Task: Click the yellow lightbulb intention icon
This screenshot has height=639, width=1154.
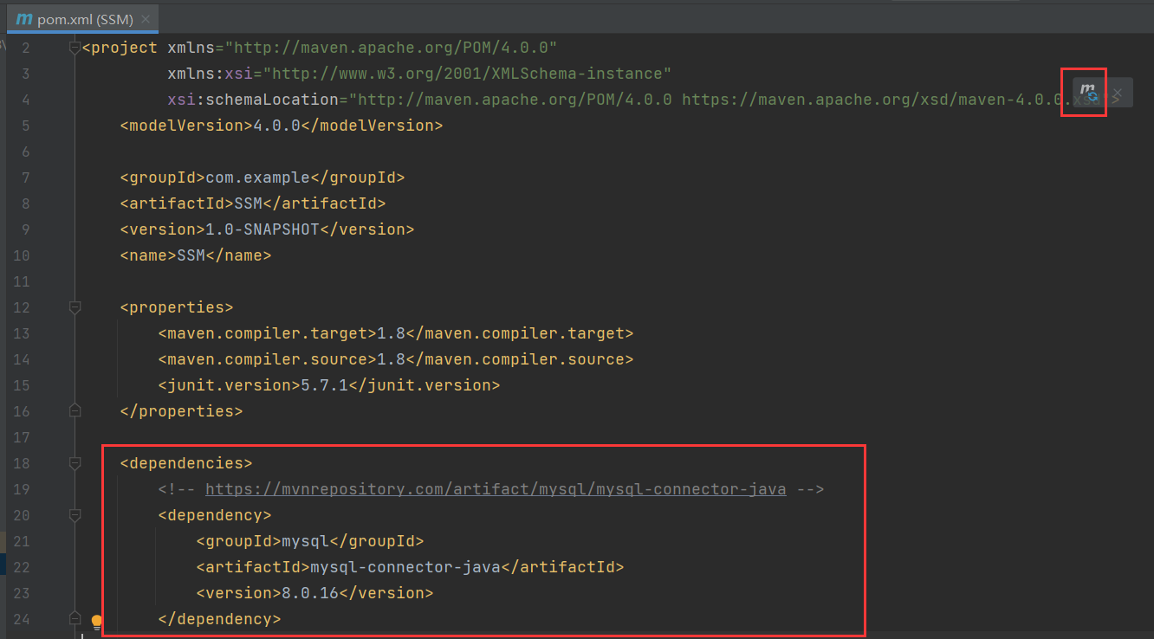Action: 97,622
